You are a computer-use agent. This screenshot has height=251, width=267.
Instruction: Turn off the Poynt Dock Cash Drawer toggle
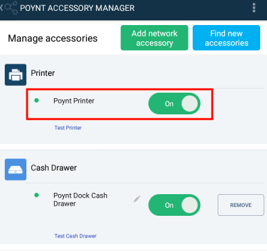coord(174,205)
